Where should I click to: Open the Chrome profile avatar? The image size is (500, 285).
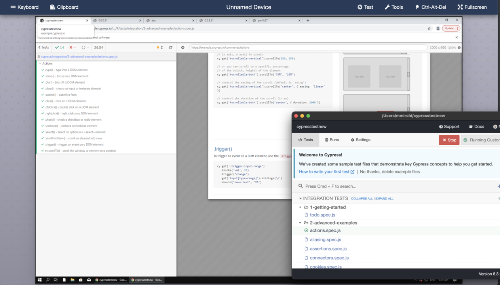pyautogui.click(x=438, y=28)
